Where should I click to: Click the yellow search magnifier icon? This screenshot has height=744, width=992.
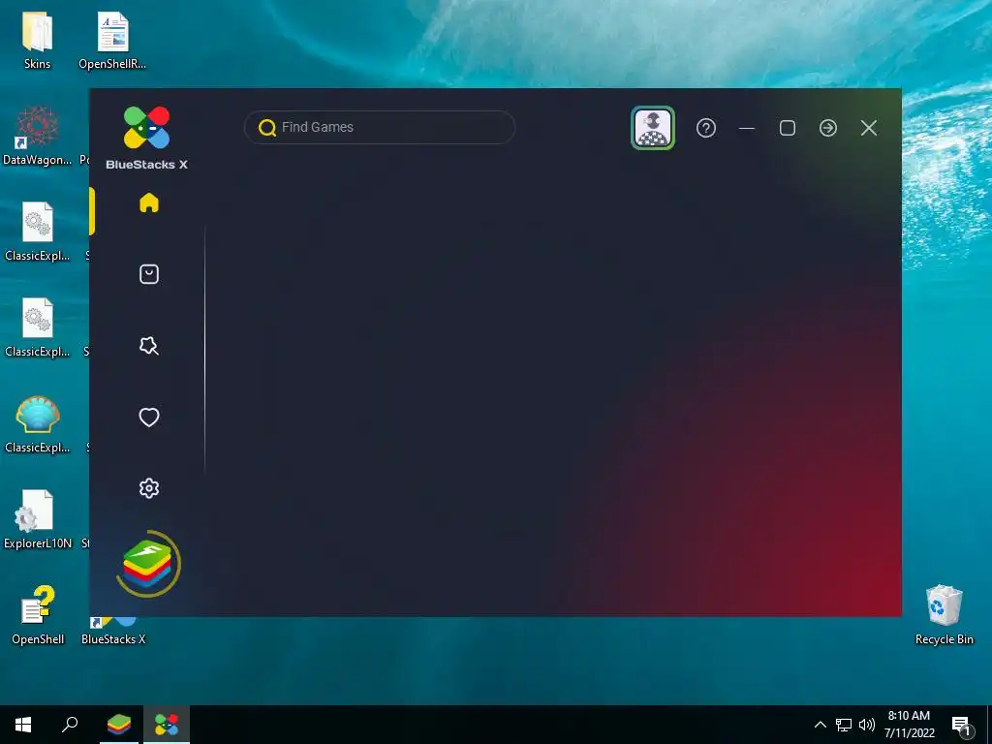pos(267,128)
